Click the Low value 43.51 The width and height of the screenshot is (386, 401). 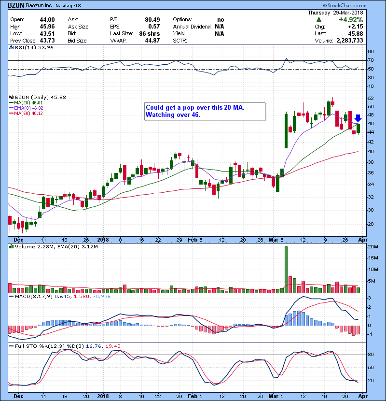[x=47, y=33]
